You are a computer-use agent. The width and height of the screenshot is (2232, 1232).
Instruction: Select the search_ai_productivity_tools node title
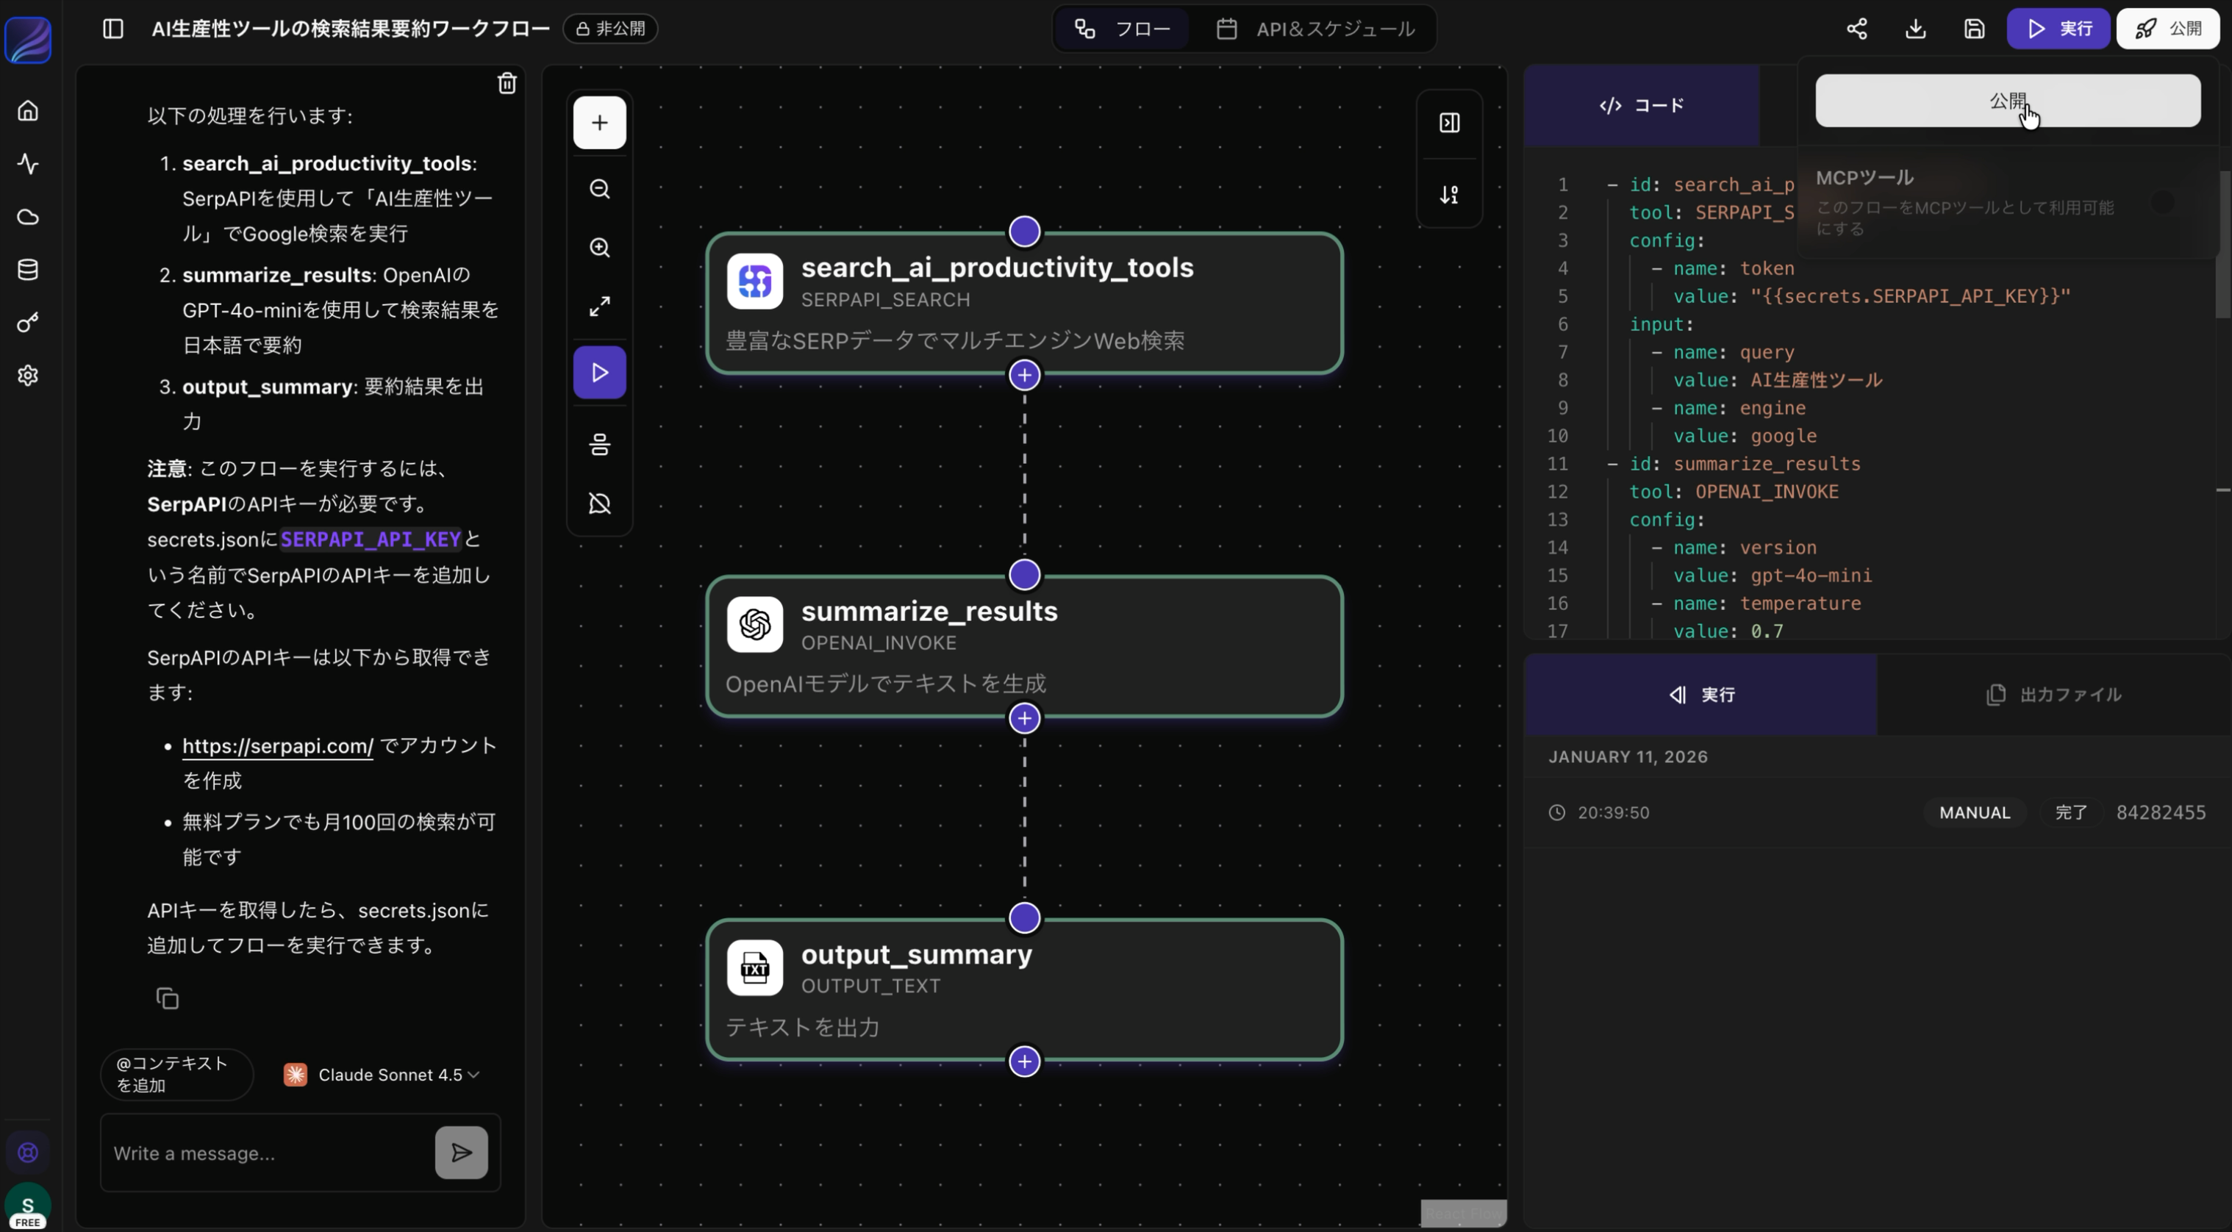tap(998, 267)
